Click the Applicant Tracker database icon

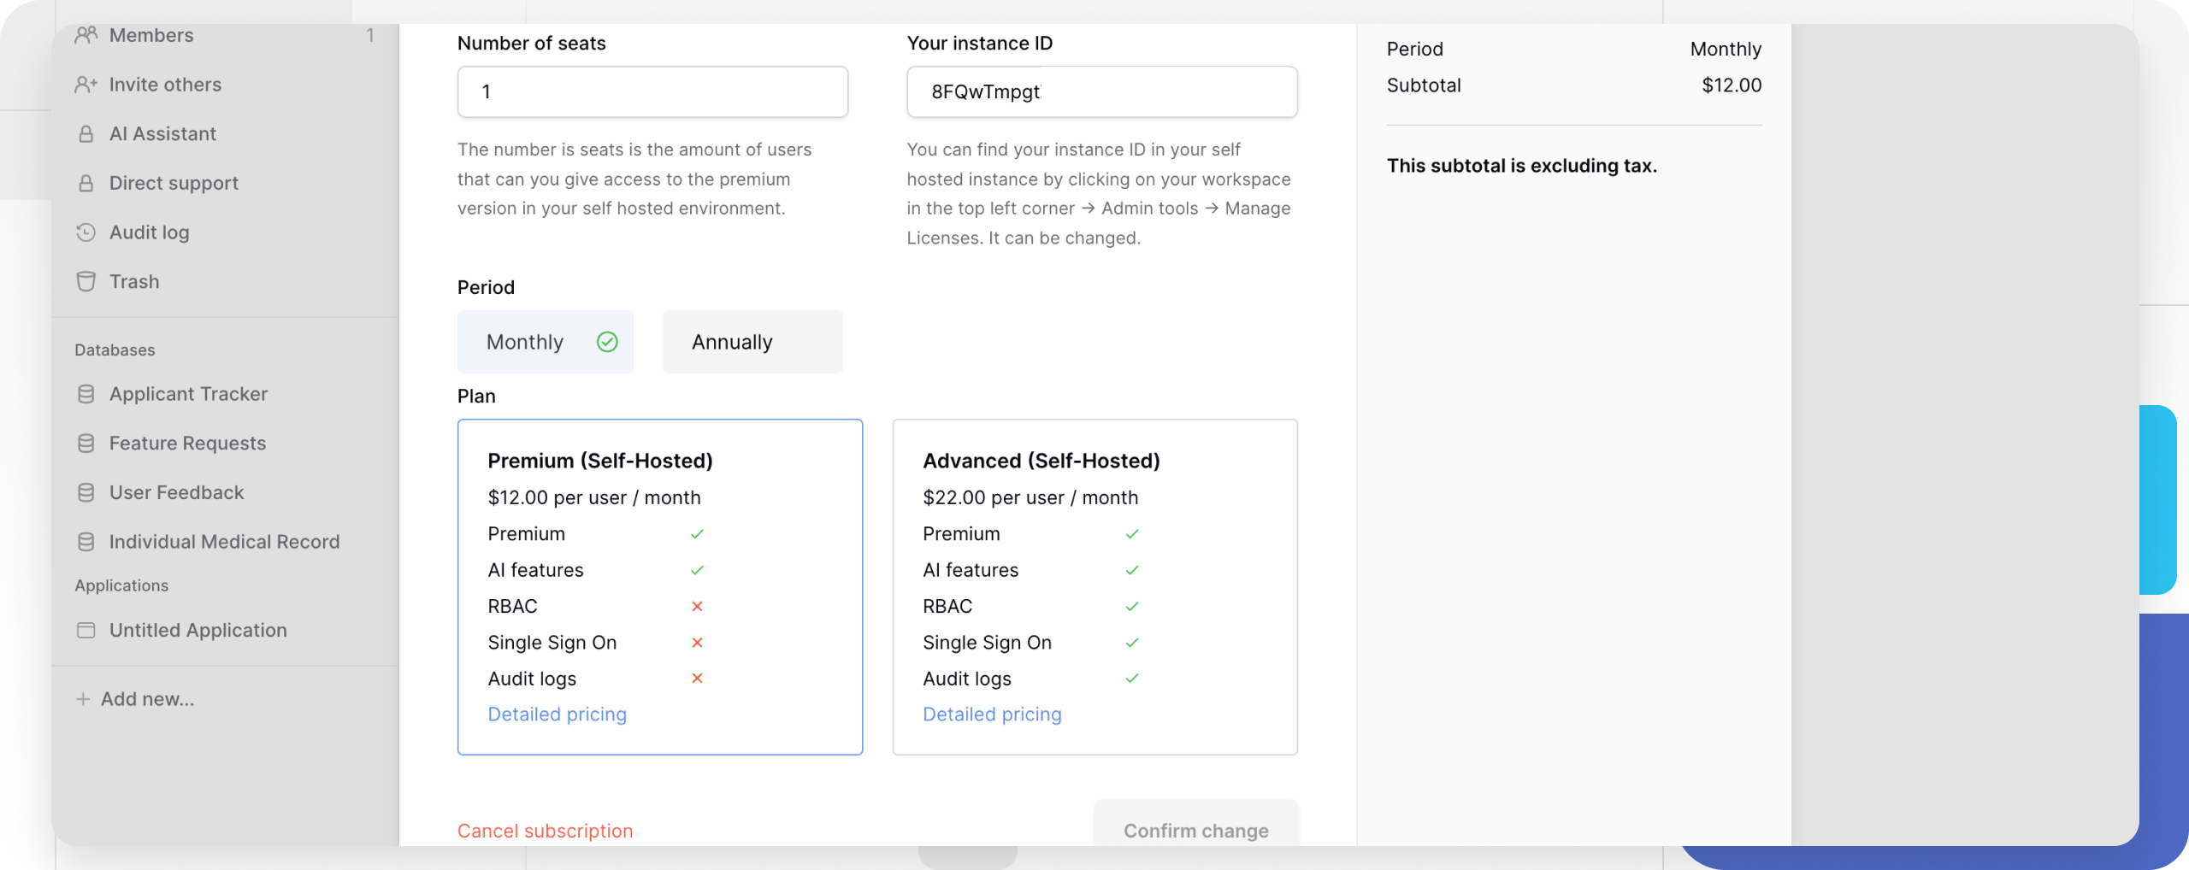pyautogui.click(x=86, y=394)
